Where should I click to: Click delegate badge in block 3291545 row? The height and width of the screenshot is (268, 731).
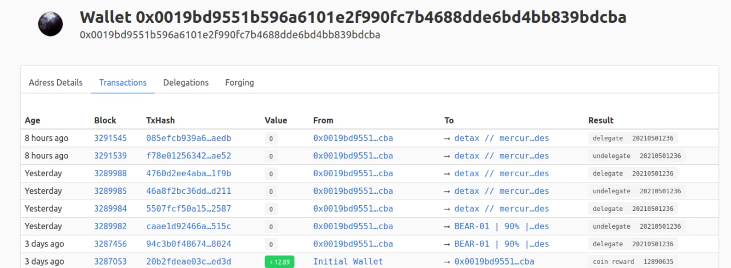[608, 138]
